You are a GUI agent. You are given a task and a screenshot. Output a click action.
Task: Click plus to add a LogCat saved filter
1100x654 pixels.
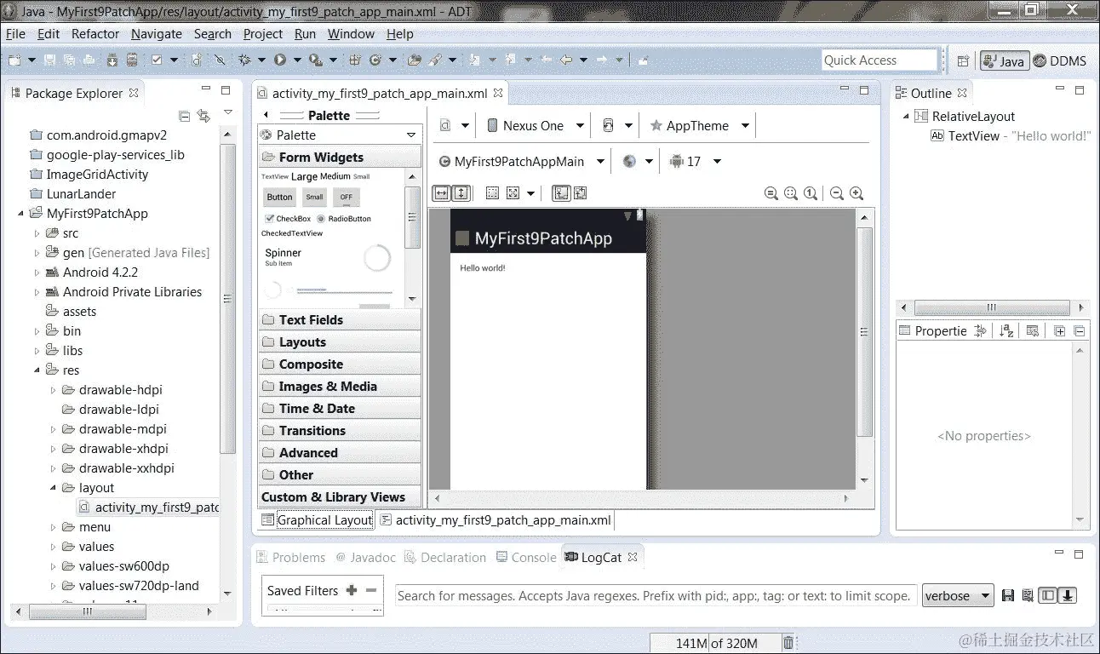coord(352,590)
